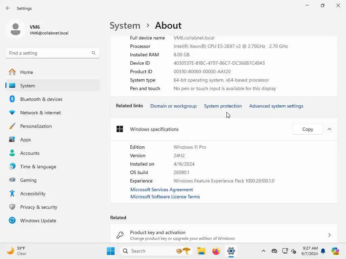
Task: Click the Windows Start button
Action: [110, 251]
